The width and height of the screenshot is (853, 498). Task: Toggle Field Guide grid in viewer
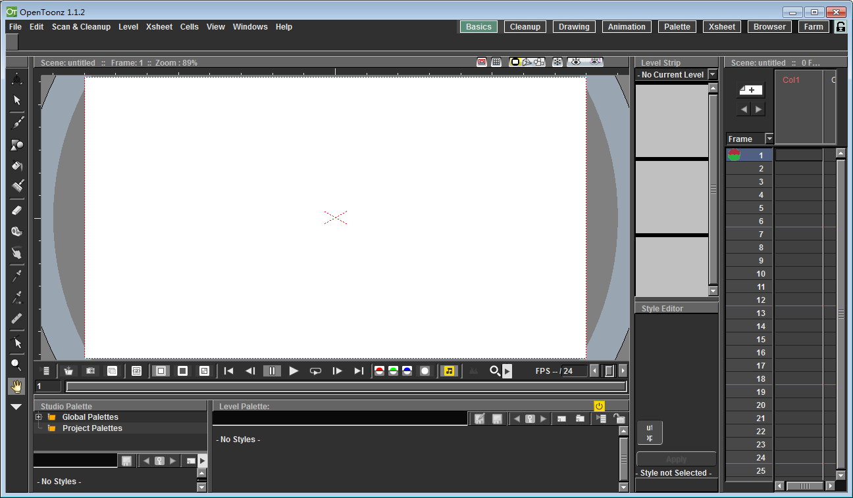click(496, 62)
